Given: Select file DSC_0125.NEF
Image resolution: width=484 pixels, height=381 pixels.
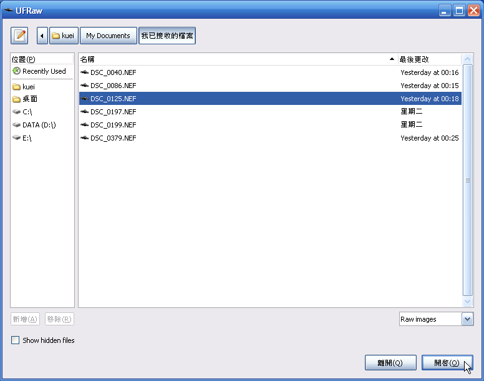Looking at the screenshot, I should (x=270, y=99).
